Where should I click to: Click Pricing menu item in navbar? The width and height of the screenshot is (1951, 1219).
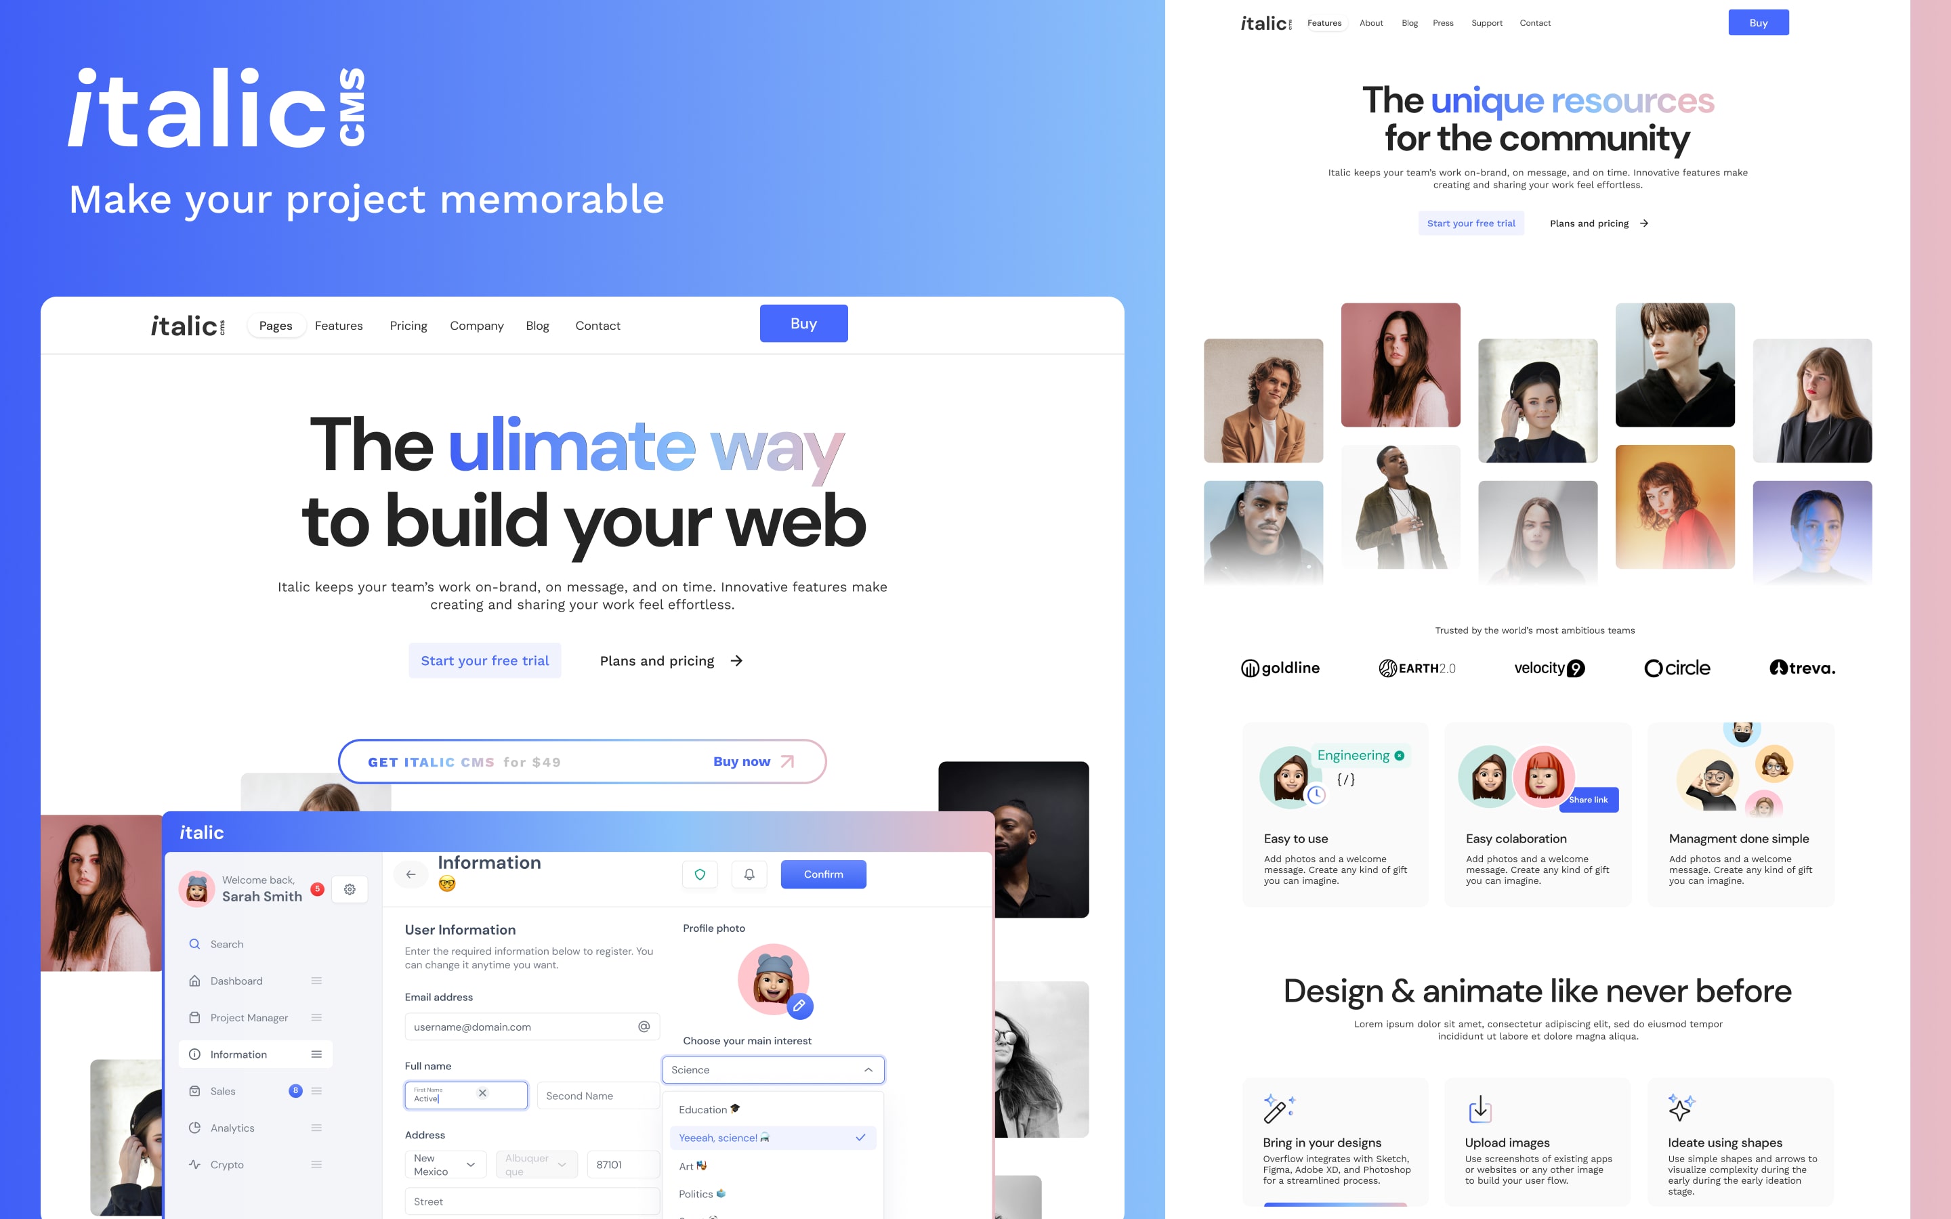(x=408, y=324)
